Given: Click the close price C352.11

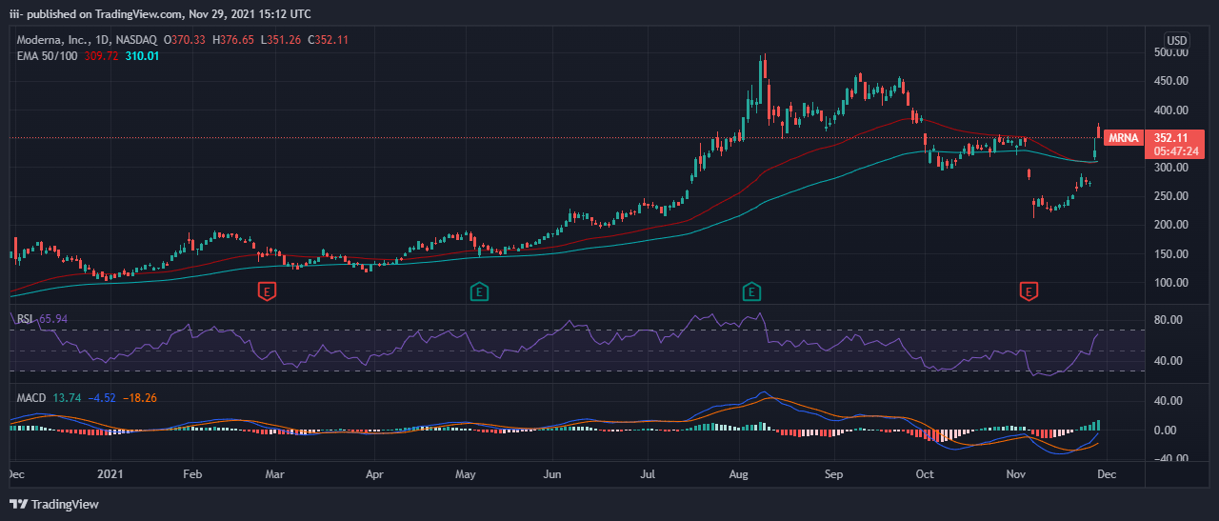Looking at the screenshot, I should click(x=328, y=40).
